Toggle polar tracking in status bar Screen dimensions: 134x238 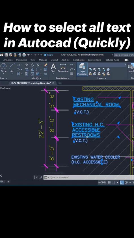(126, 182)
